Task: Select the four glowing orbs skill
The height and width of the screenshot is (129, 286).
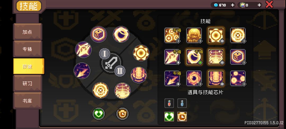Action: point(238,78)
